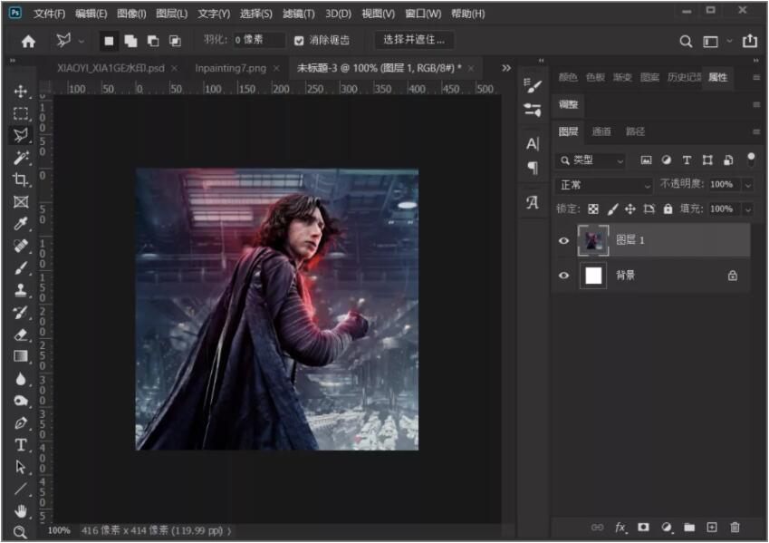Open the 正常 blend mode dropdown
769x543 pixels.
[604, 185]
